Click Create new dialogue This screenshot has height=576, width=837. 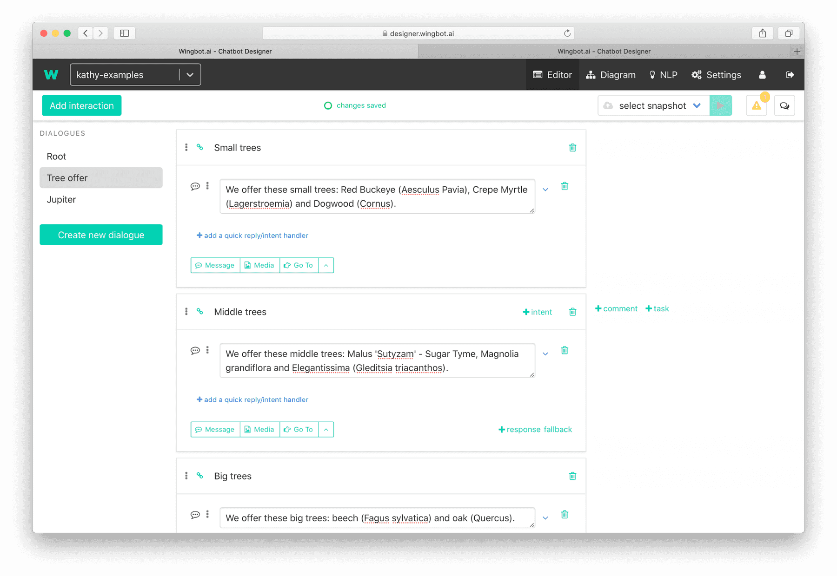click(100, 235)
